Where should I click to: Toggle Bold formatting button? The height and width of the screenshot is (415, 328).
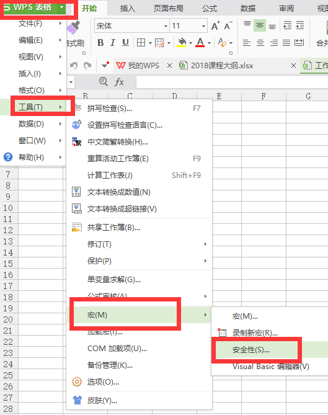[x=100, y=42]
